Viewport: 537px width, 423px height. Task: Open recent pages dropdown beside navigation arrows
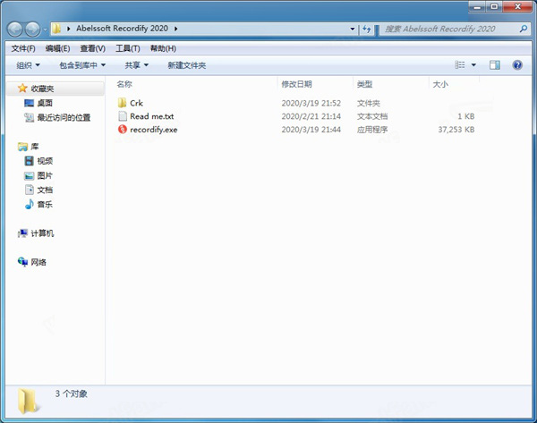(45, 30)
